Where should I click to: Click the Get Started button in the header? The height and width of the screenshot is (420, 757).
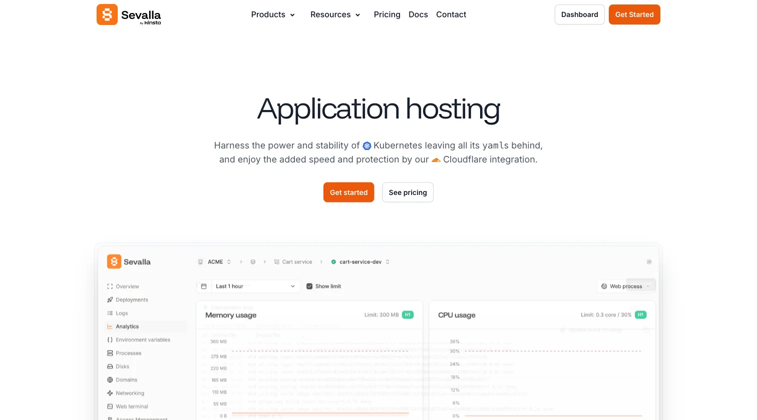click(x=634, y=14)
